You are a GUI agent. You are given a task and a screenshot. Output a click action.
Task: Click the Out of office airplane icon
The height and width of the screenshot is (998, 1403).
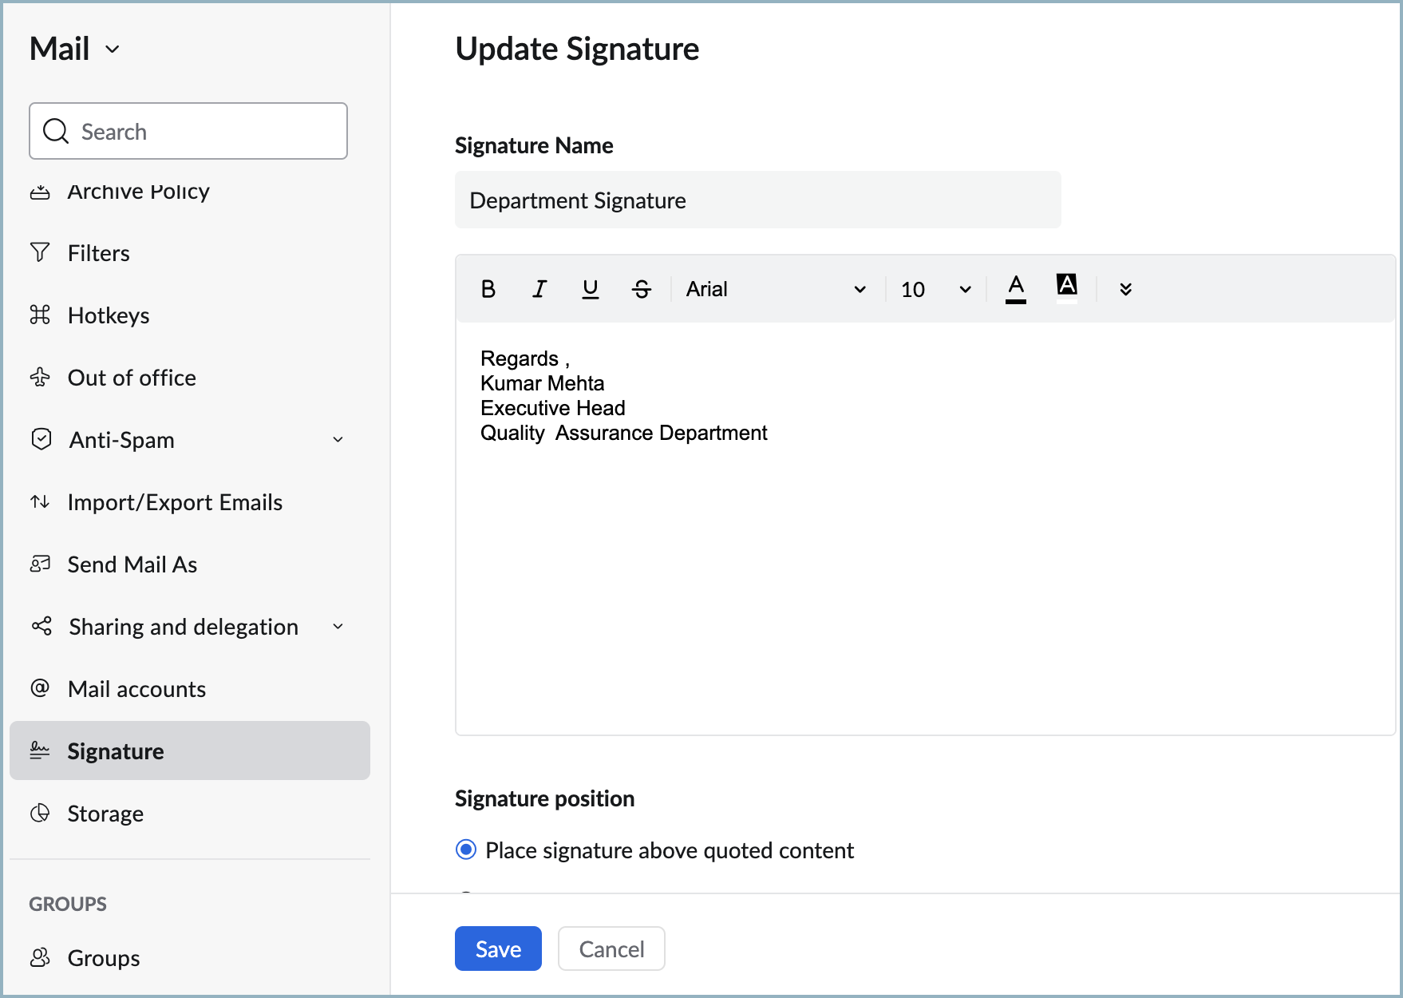[40, 378]
